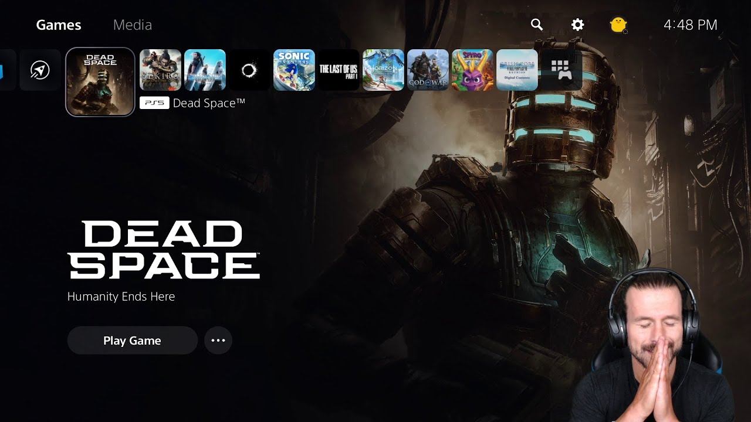Select the Dead Space game tile

point(100,82)
